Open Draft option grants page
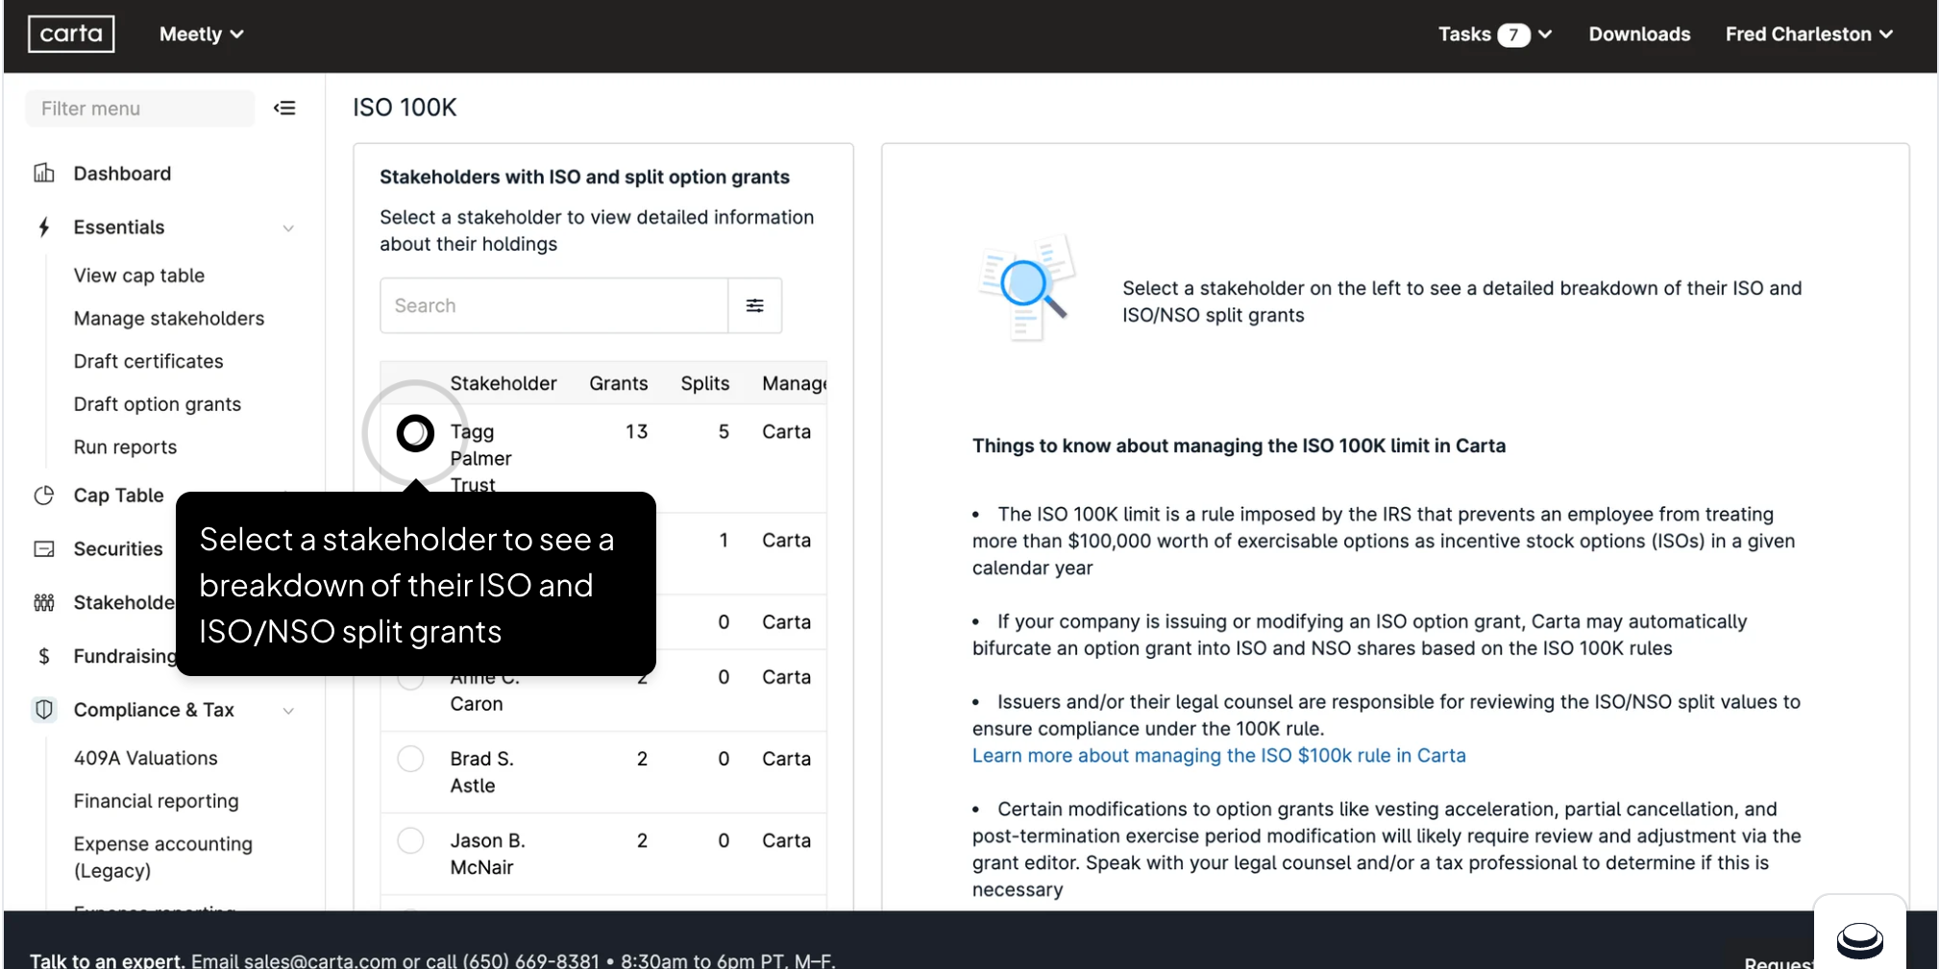Viewport: 1939px width, 969px height. coord(158,404)
